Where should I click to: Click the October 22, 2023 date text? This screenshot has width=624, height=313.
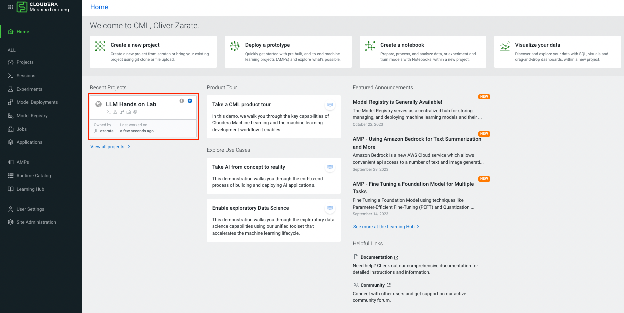pos(368,124)
